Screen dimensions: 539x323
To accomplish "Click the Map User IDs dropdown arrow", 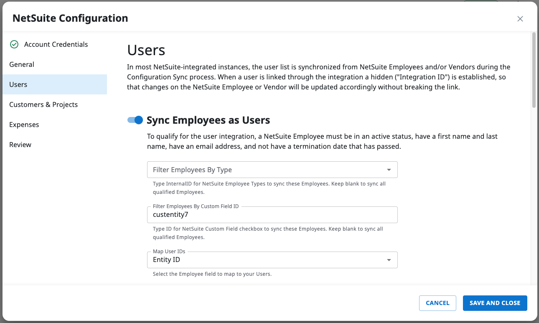I will (389, 260).
